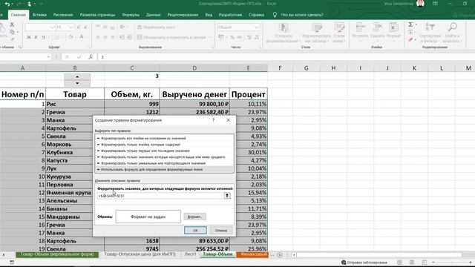475x267 pixels.
Task: Click the formula bar confirm checkmark icon
Action: (79, 57)
